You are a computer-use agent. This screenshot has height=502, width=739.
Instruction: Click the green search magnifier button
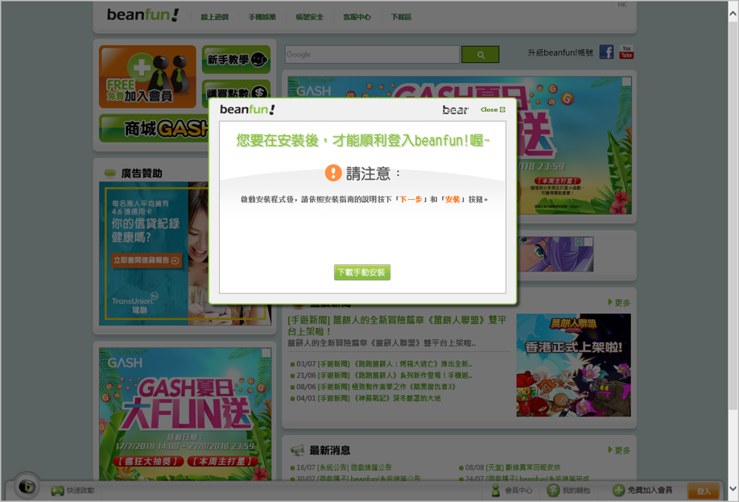[480, 54]
